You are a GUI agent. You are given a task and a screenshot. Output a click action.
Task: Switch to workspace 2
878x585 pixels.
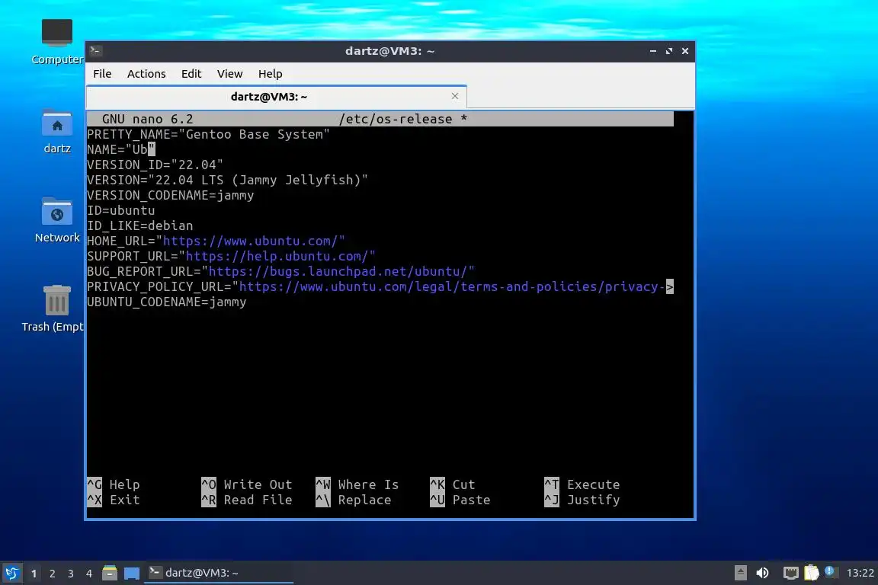52,574
